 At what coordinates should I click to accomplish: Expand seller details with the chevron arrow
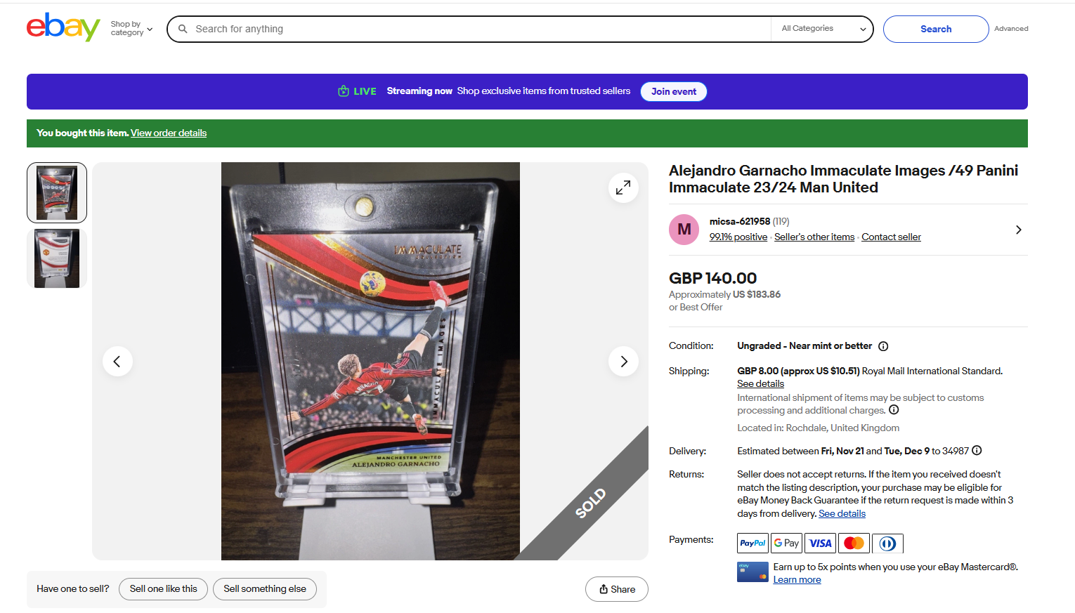pos(1018,230)
